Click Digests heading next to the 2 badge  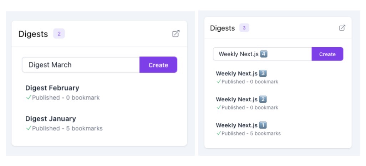33,34
